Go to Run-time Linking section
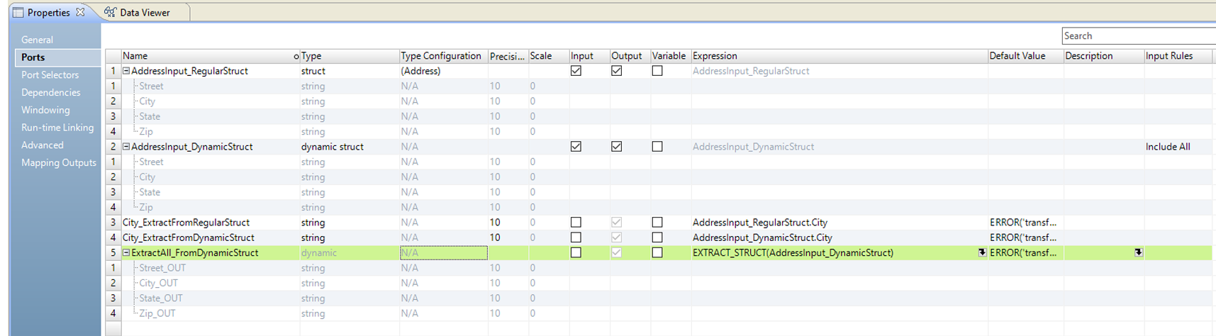The image size is (1216, 336). coord(57,128)
